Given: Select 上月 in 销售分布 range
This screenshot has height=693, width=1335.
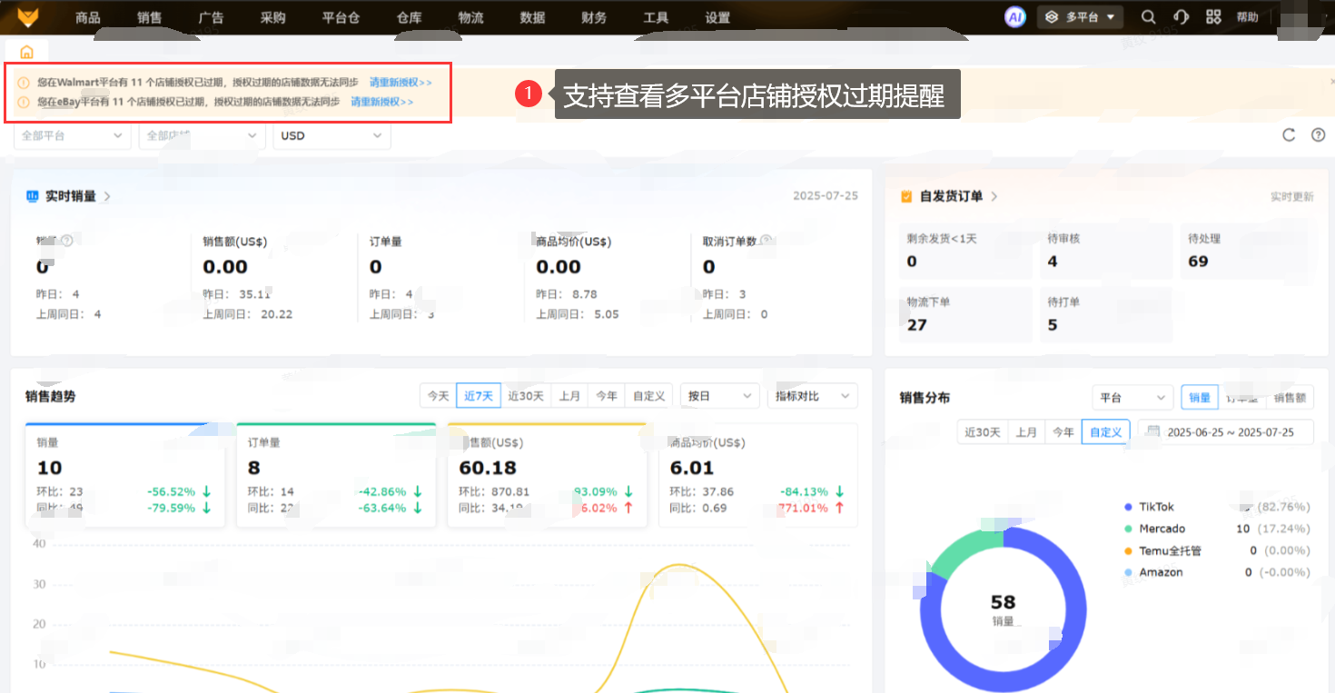Looking at the screenshot, I should pos(1026,432).
